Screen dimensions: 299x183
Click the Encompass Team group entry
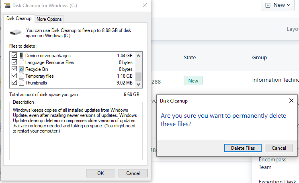coord(272,163)
